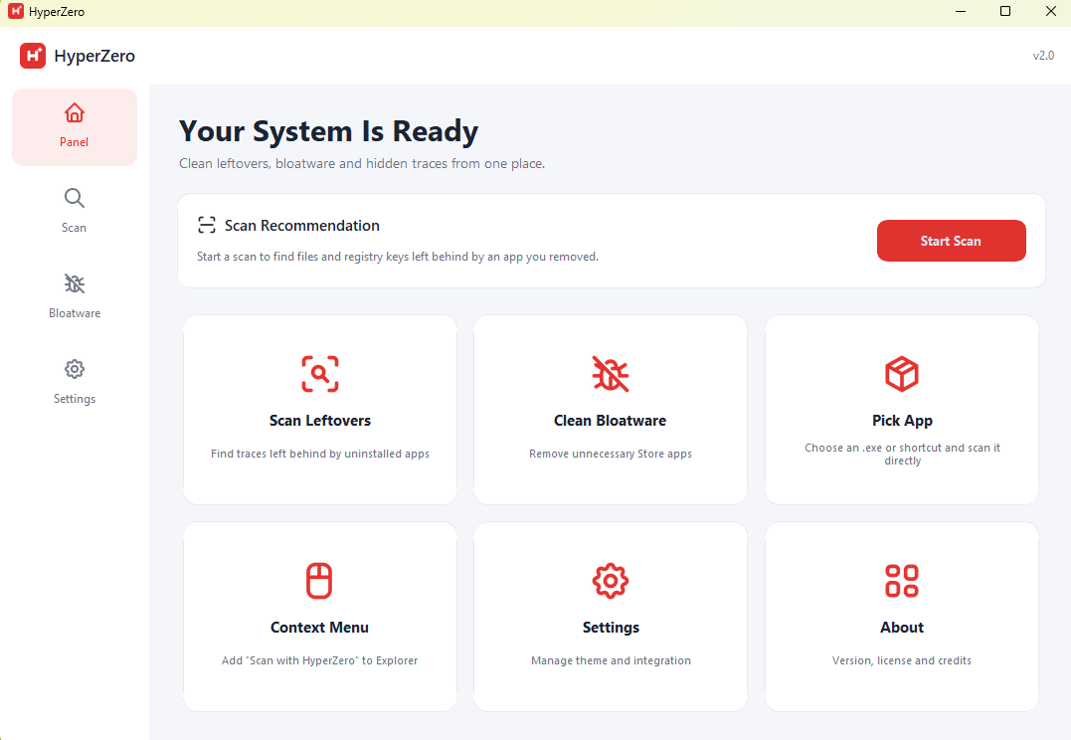The width and height of the screenshot is (1071, 740).
Task: Click the About four-squares icon
Action: (902, 581)
